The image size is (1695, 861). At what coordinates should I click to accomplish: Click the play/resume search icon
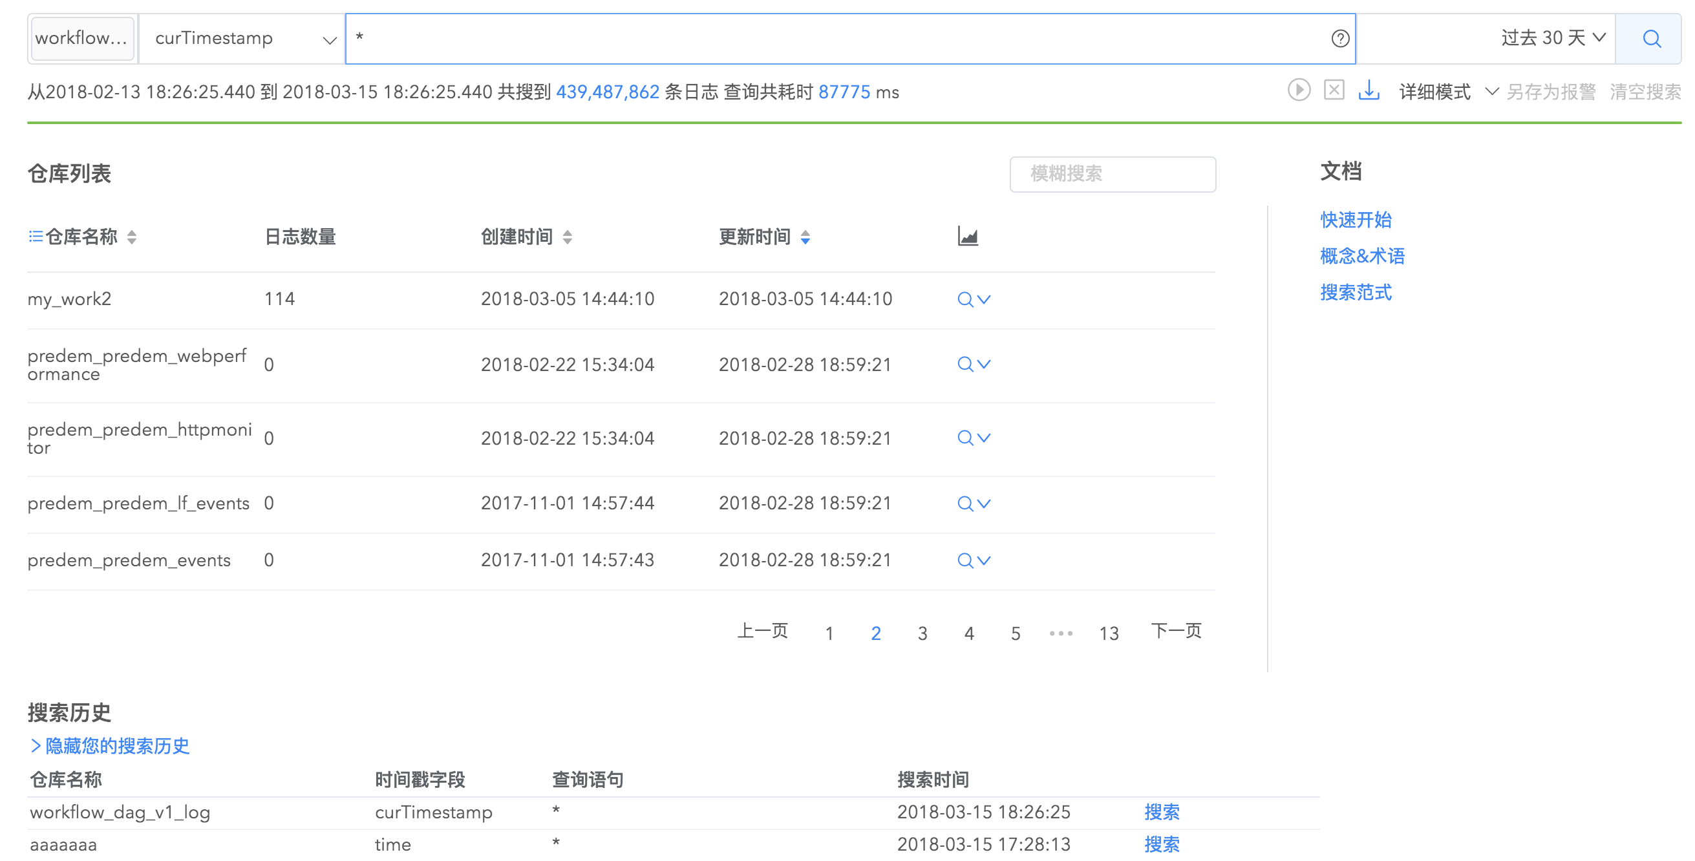click(x=1298, y=90)
